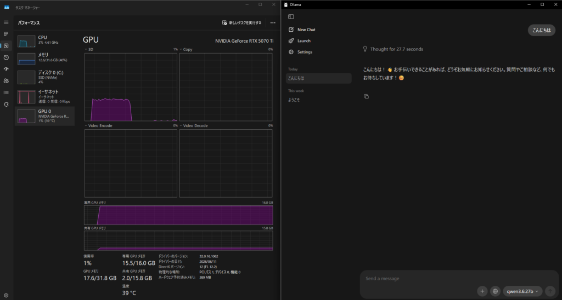Minimize the Ollama window
This screenshot has height=300, width=562.
pyautogui.click(x=530, y=4)
